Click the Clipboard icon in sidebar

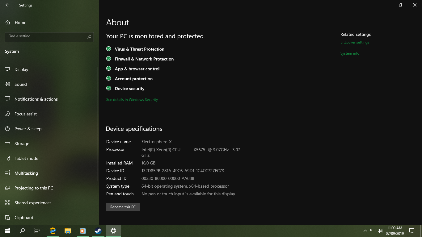click(7, 218)
